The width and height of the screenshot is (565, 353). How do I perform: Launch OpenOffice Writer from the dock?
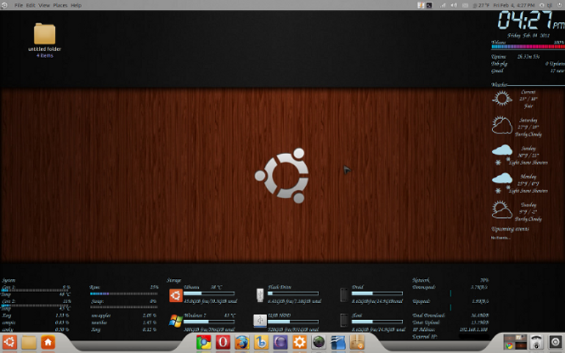pyautogui.click(x=338, y=342)
